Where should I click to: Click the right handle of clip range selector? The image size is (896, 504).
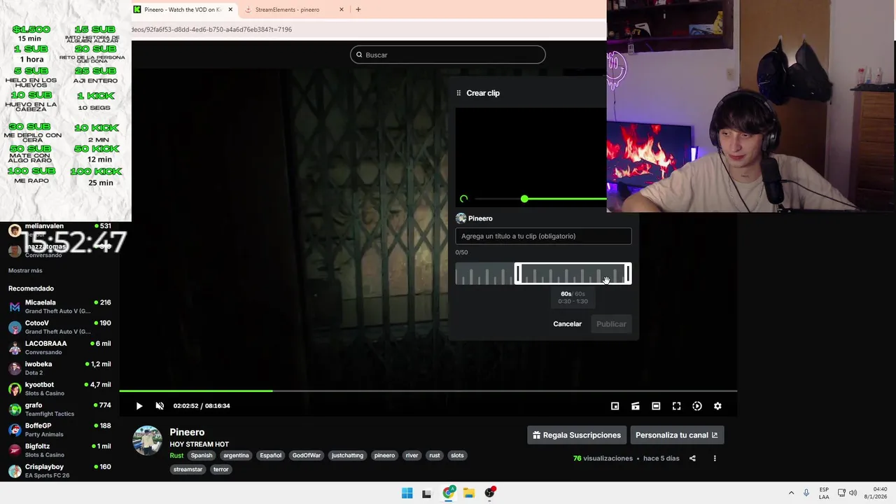628,274
